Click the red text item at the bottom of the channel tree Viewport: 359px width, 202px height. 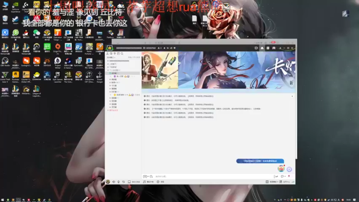click(x=114, y=110)
